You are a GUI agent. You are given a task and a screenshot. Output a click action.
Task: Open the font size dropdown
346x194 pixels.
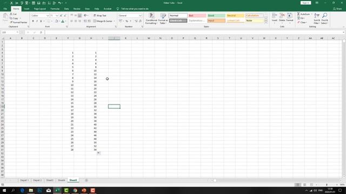pos(57,16)
